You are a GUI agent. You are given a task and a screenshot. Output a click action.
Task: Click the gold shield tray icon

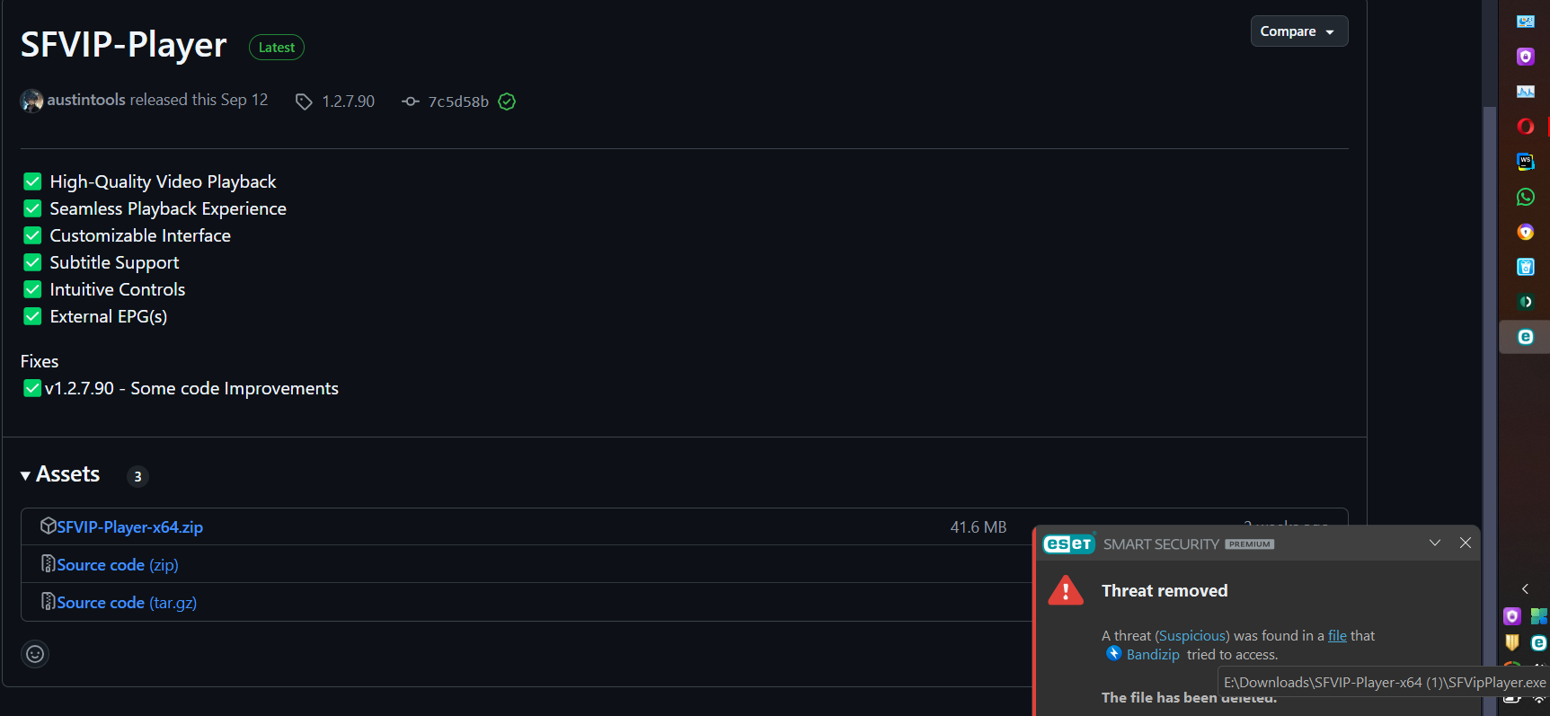tap(1512, 642)
